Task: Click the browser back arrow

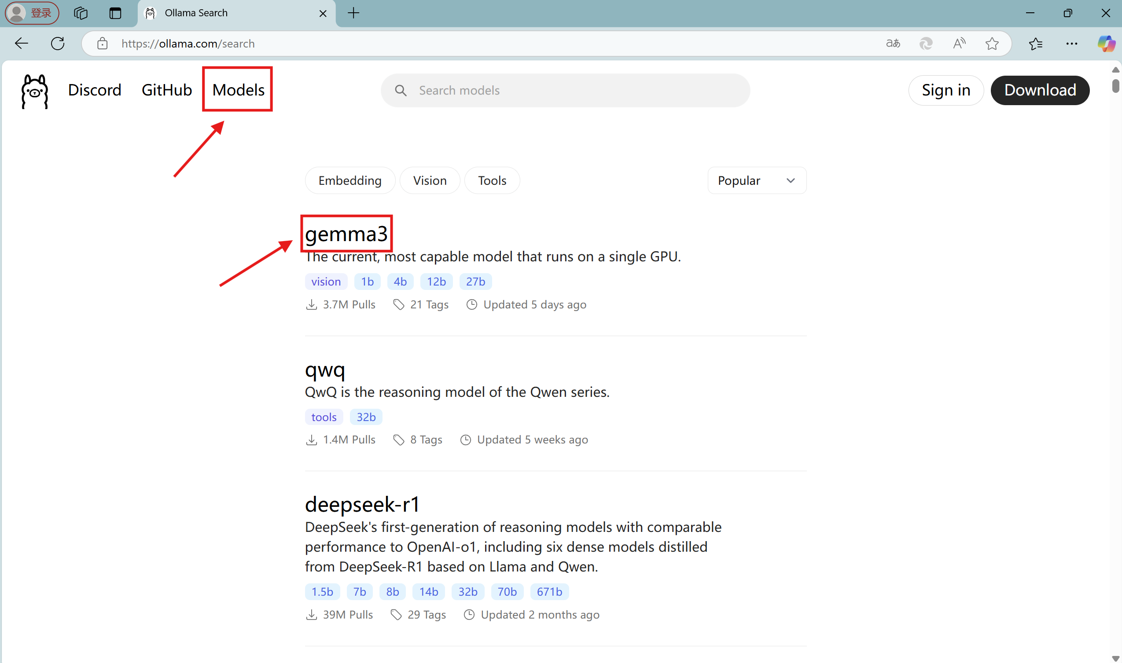Action: click(x=22, y=44)
